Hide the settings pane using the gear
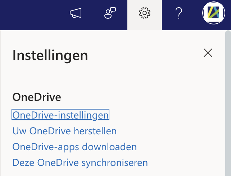Screen dimensions: 231x176 tap(145, 14)
